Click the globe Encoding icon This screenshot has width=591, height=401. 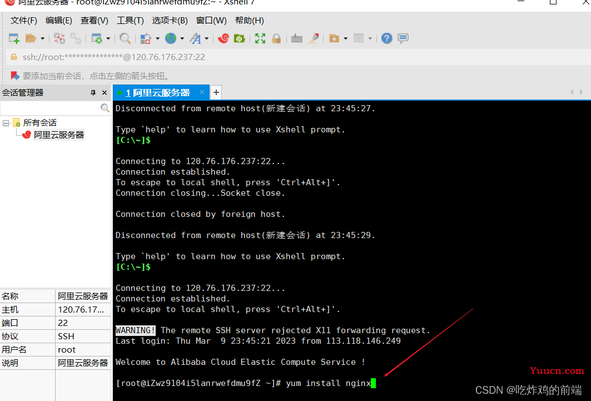(x=171, y=38)
